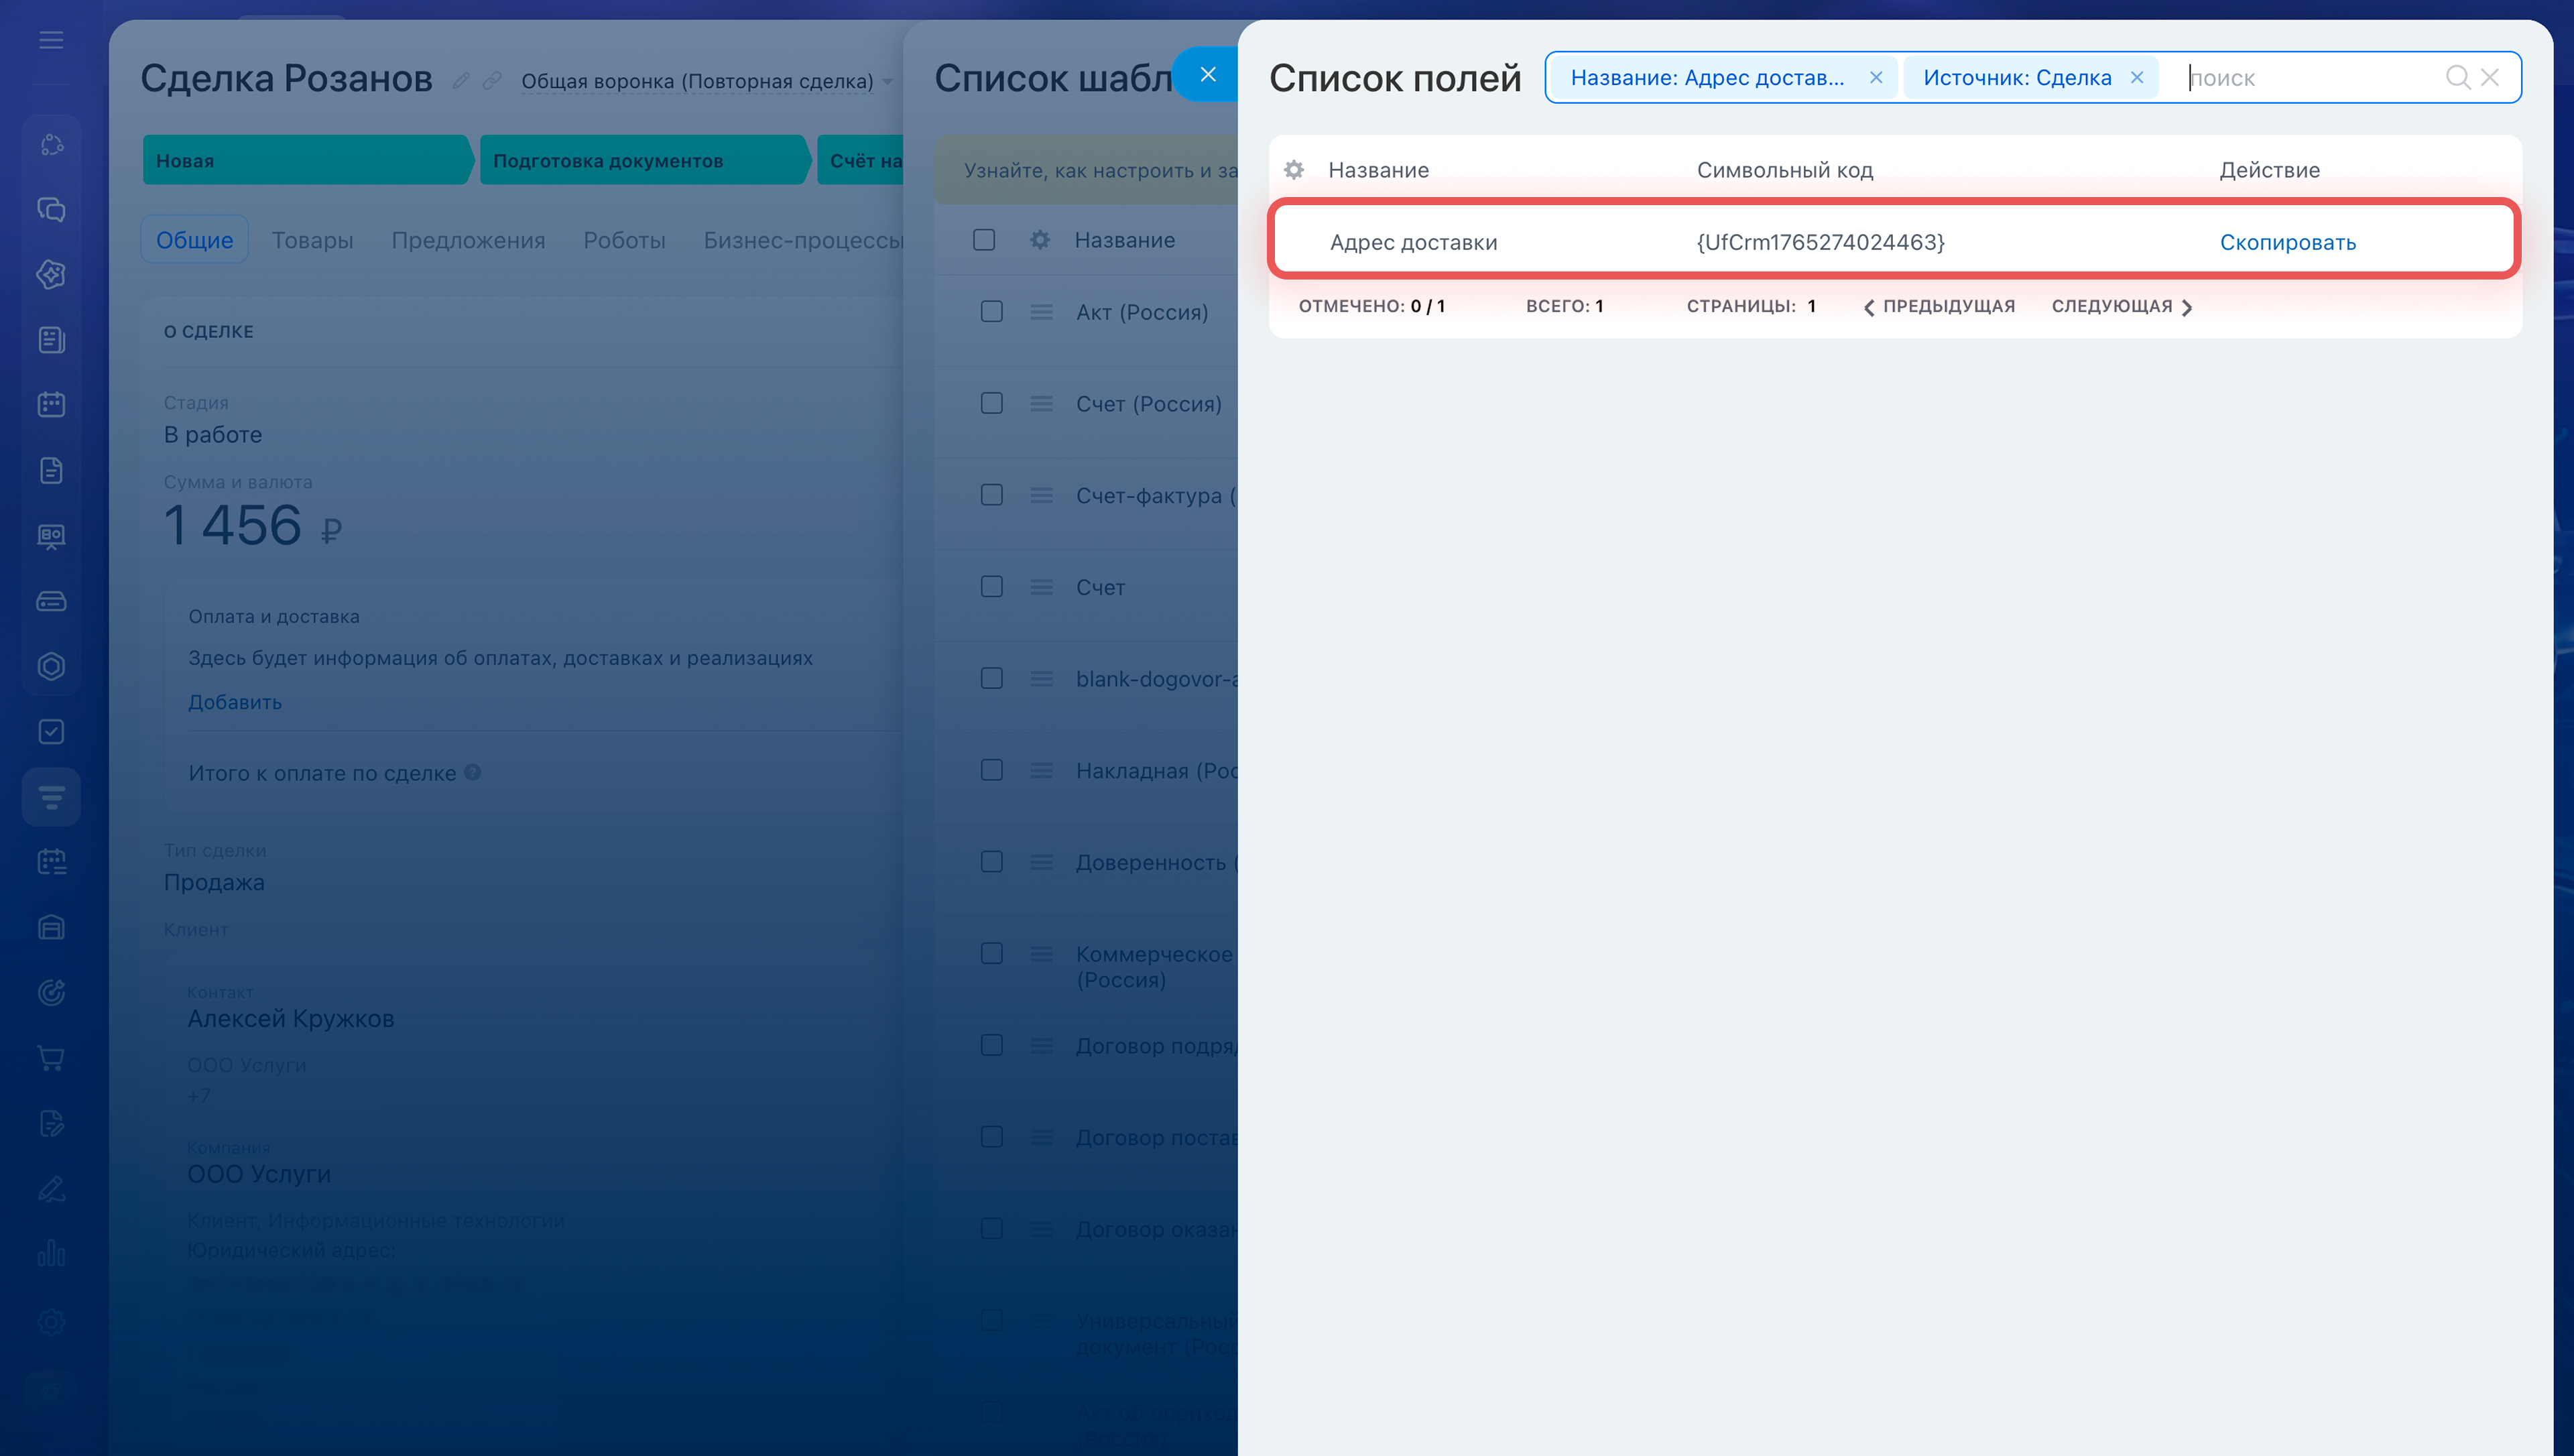Switch to the Общие tab
This screenshot has height=1456, width=2574.
[195, 240]
